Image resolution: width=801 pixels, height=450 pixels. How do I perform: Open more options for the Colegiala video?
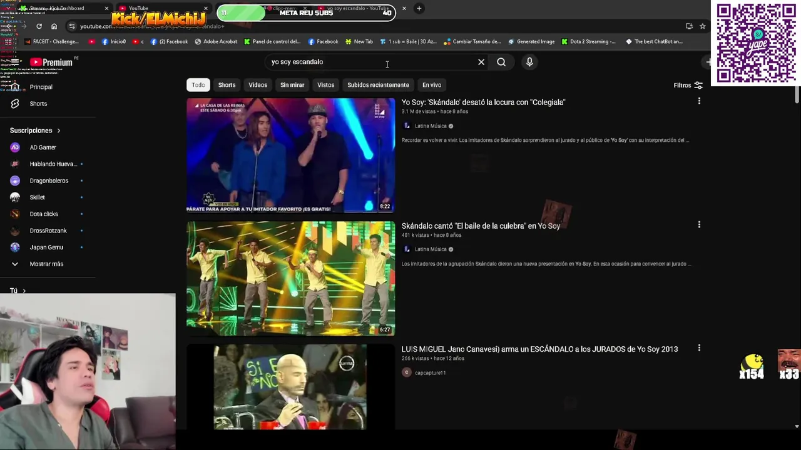[699, 101]
